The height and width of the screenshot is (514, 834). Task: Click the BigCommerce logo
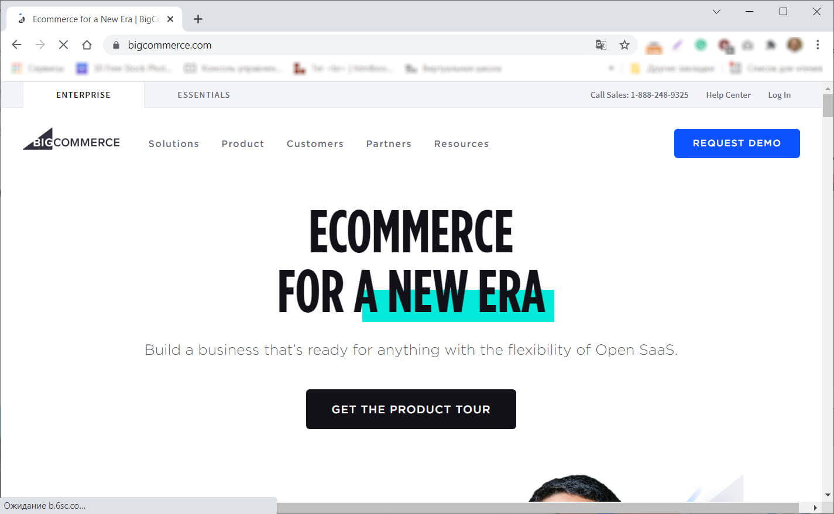(x=71, y=139)
